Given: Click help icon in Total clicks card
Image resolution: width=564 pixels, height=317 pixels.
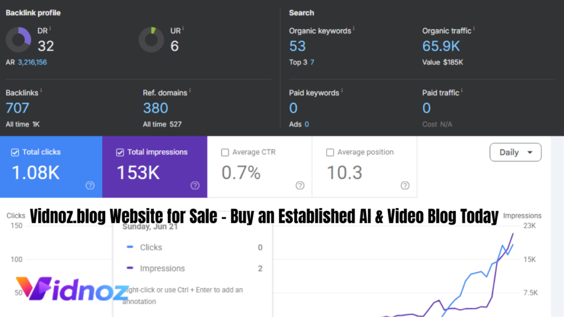Looking at the screenshot, I should 90,185.
